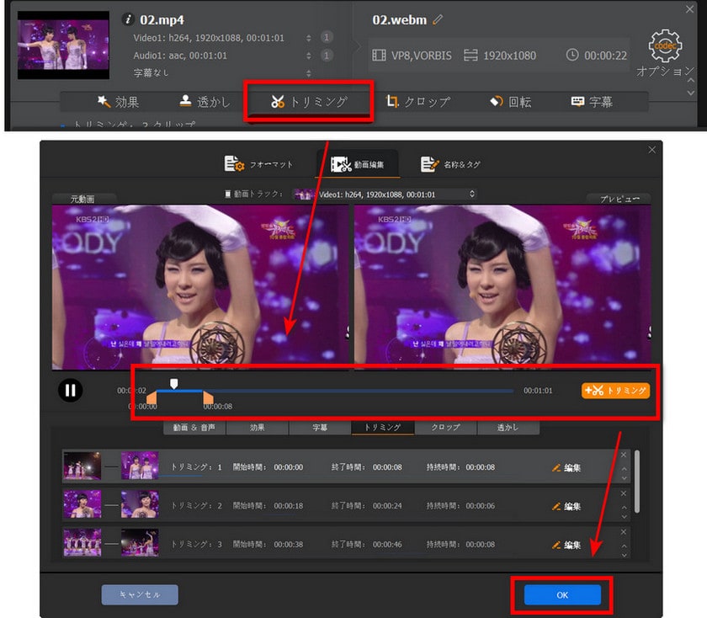Screen dimensions: 707x618
Task: Click the プレビュー preview pane
Action: [x=502, y=287]
